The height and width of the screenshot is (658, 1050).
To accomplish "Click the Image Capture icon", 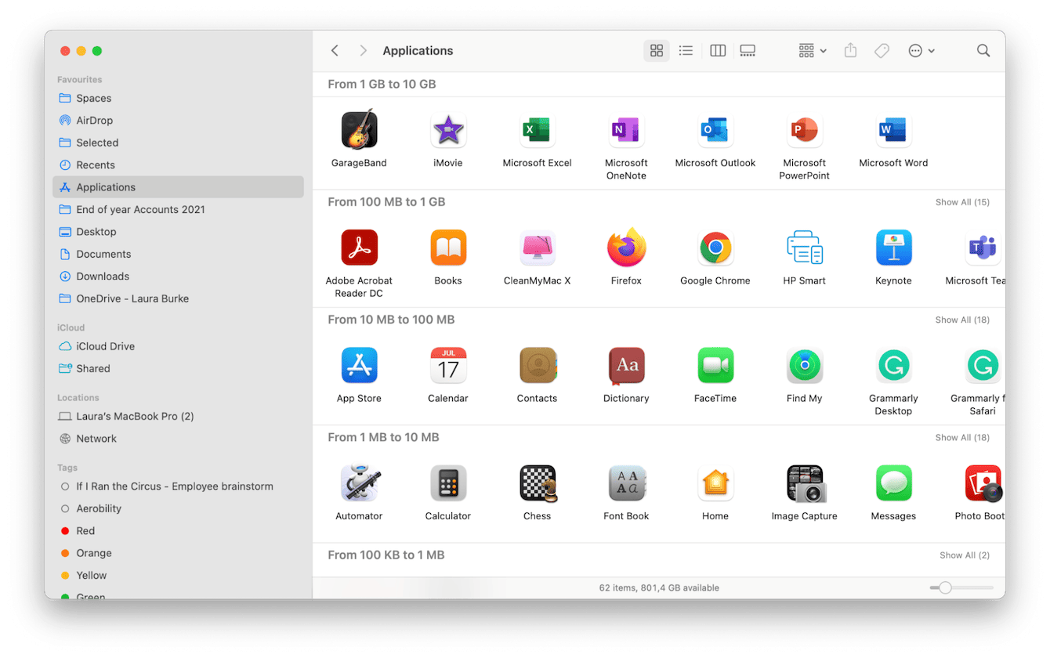I will [805, 483].
